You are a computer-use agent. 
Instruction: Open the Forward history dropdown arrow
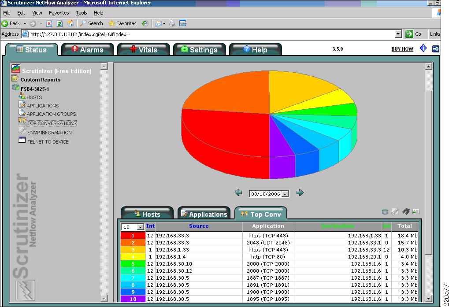pyautogui.click(x=41, y=23)
